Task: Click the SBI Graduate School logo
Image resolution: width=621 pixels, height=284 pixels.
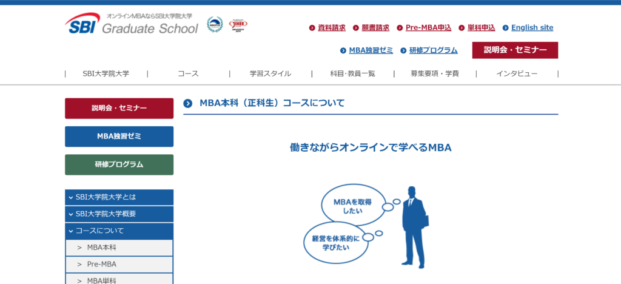Action: point(132,24)
